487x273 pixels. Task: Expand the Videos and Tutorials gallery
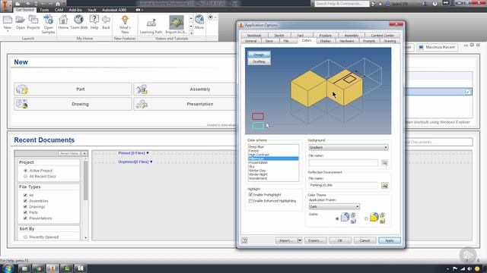pos(191,33)
